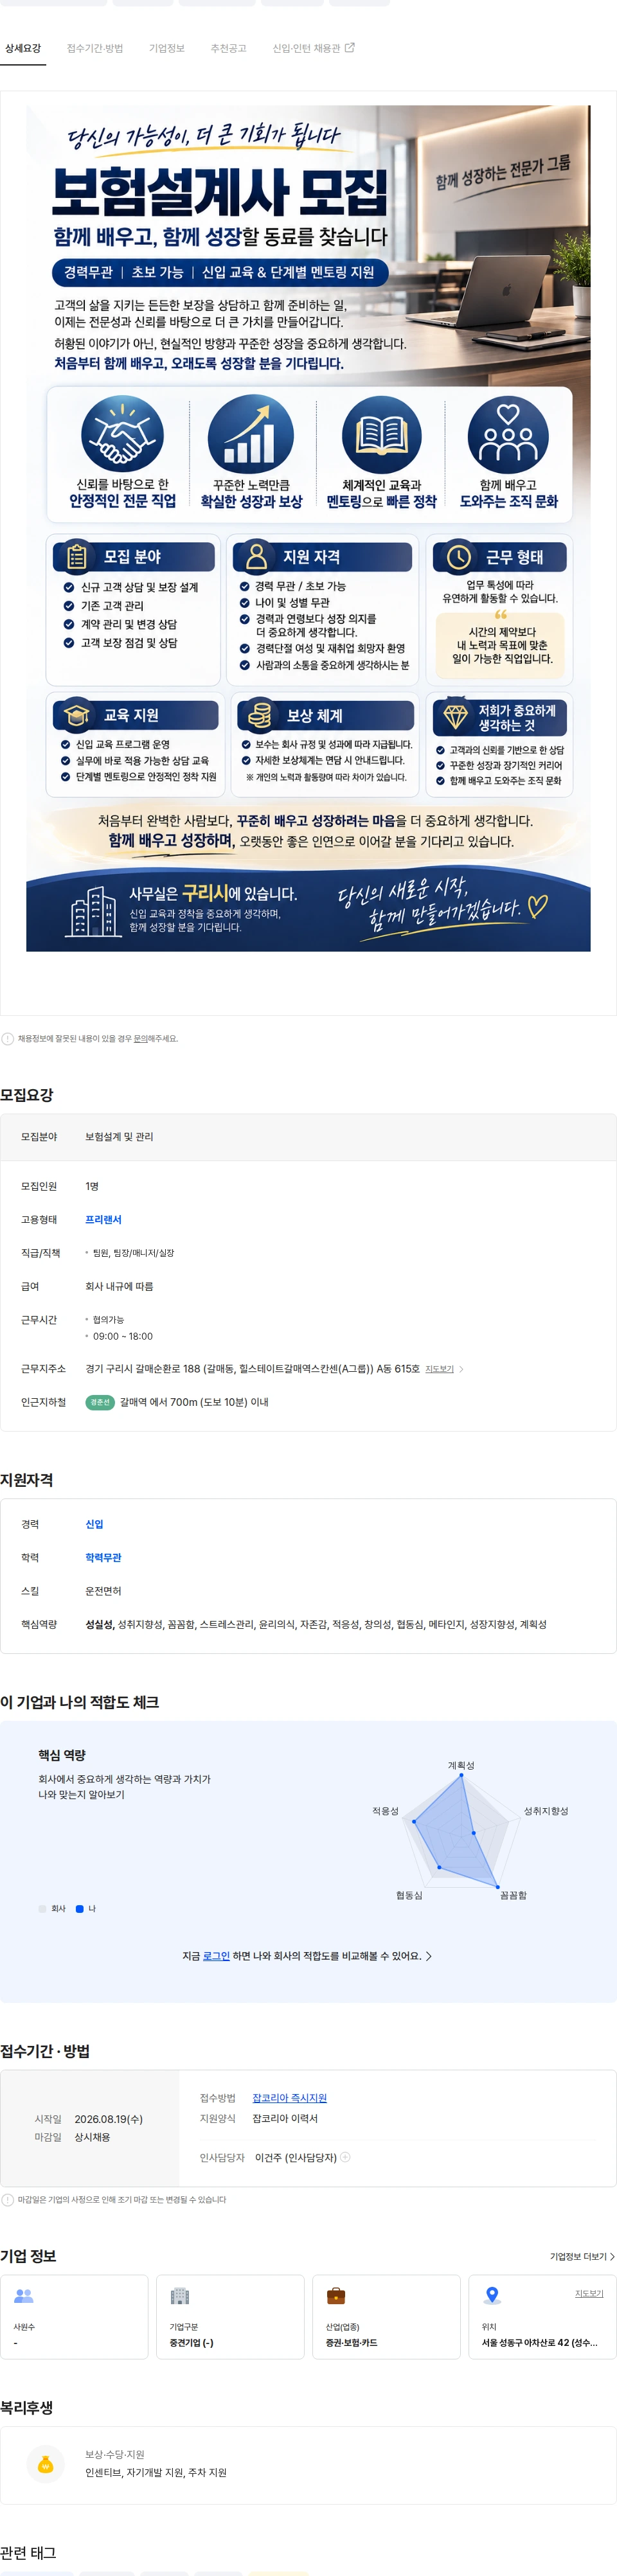Click the diamond icon beside 저희가 중요하게 생각하는 것
This screenshot has width=617, height=2576.
[456, 716]
